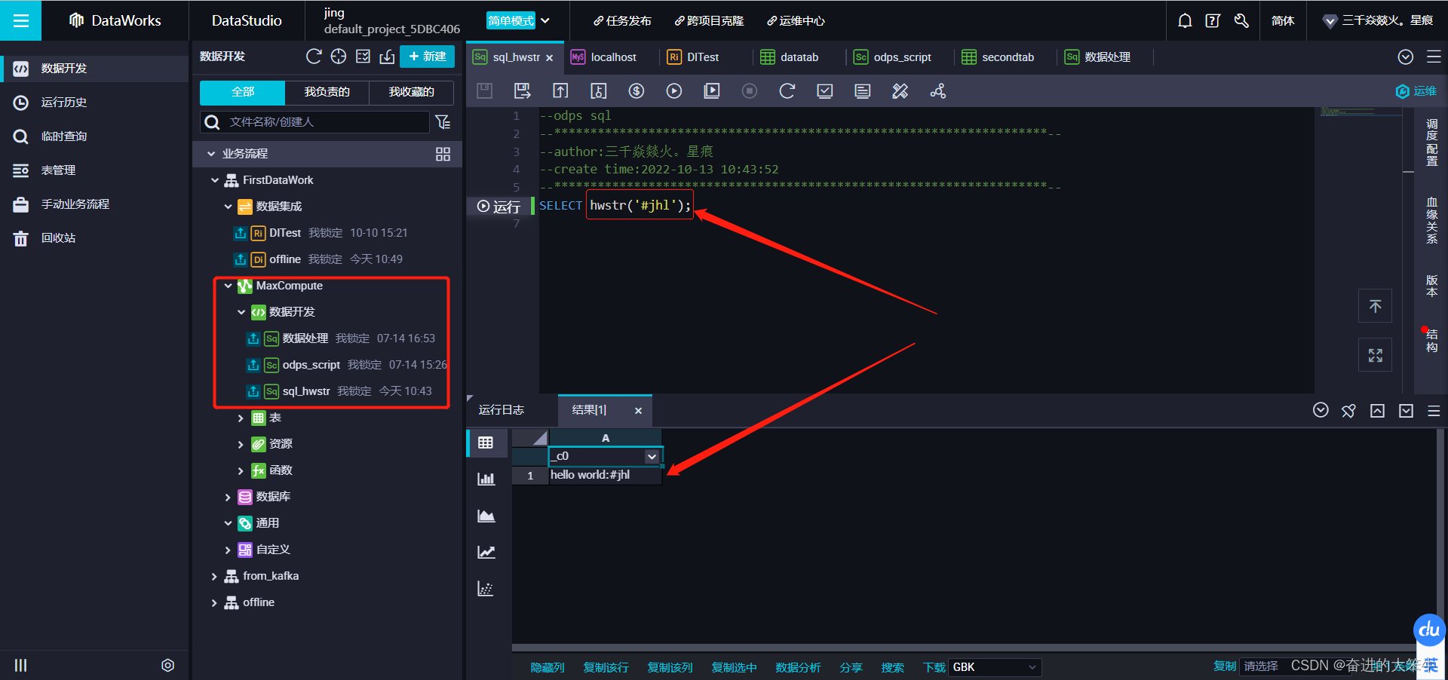Close the 结果[1] tab
1448x680 pixels.
coord(638,411)
